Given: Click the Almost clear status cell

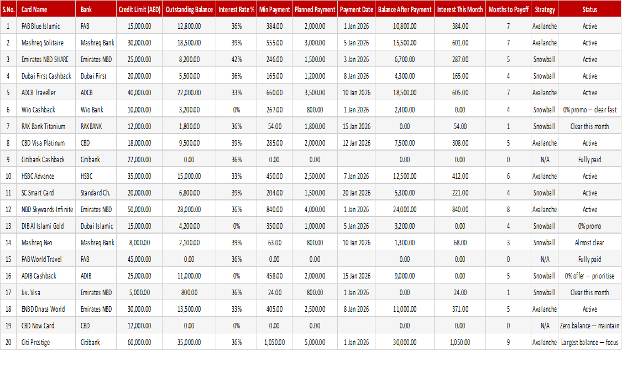Looking at the screenshot, I should pos(589,243).
